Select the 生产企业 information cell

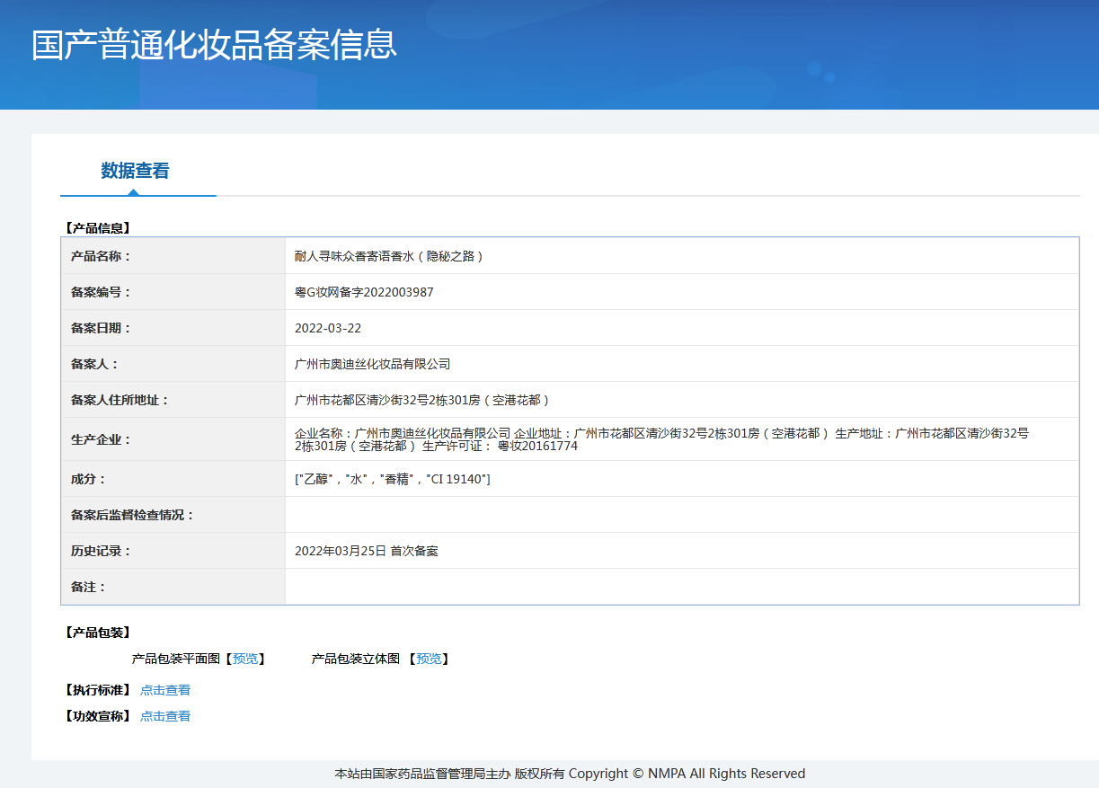pos(629,441)
